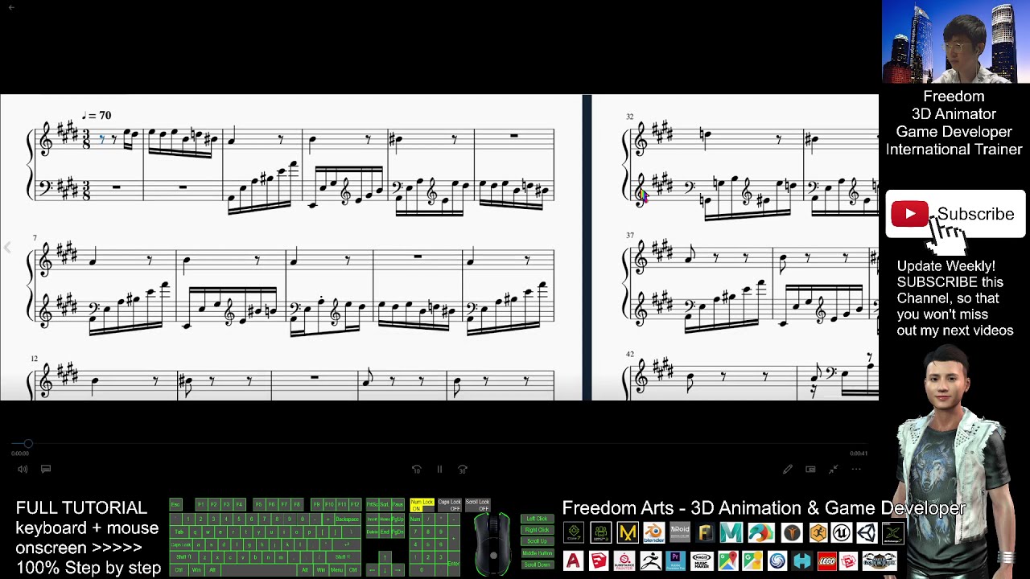
Task: Skip back 10 seconds
Action: (x=417, y=469)
